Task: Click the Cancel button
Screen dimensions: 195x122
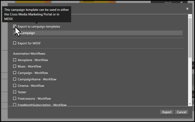Action: [181, 112]
